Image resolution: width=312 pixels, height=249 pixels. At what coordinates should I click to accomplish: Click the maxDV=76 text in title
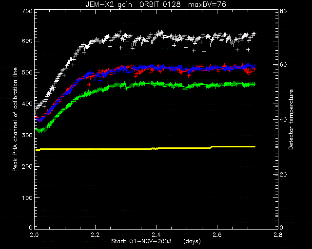(207, 4)
